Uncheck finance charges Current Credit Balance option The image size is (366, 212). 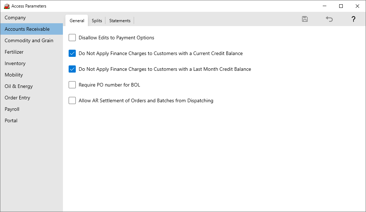[72, 53]
